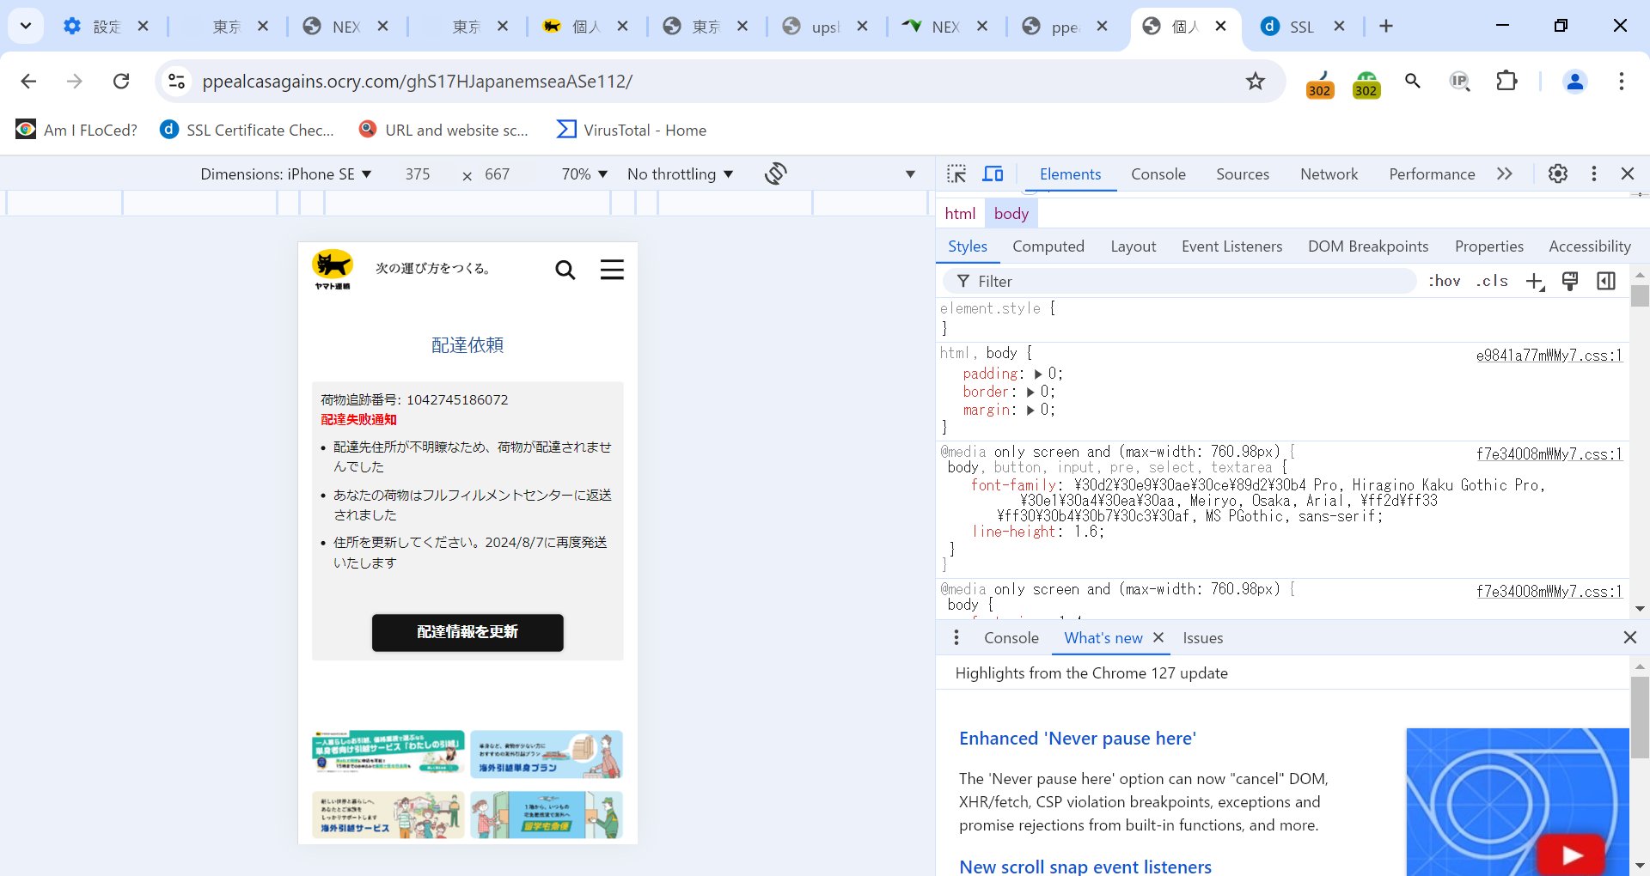This screenshot has height=876, width=1650.
Task: Open the tab search dropdown arrow
Action: [26, 26]
